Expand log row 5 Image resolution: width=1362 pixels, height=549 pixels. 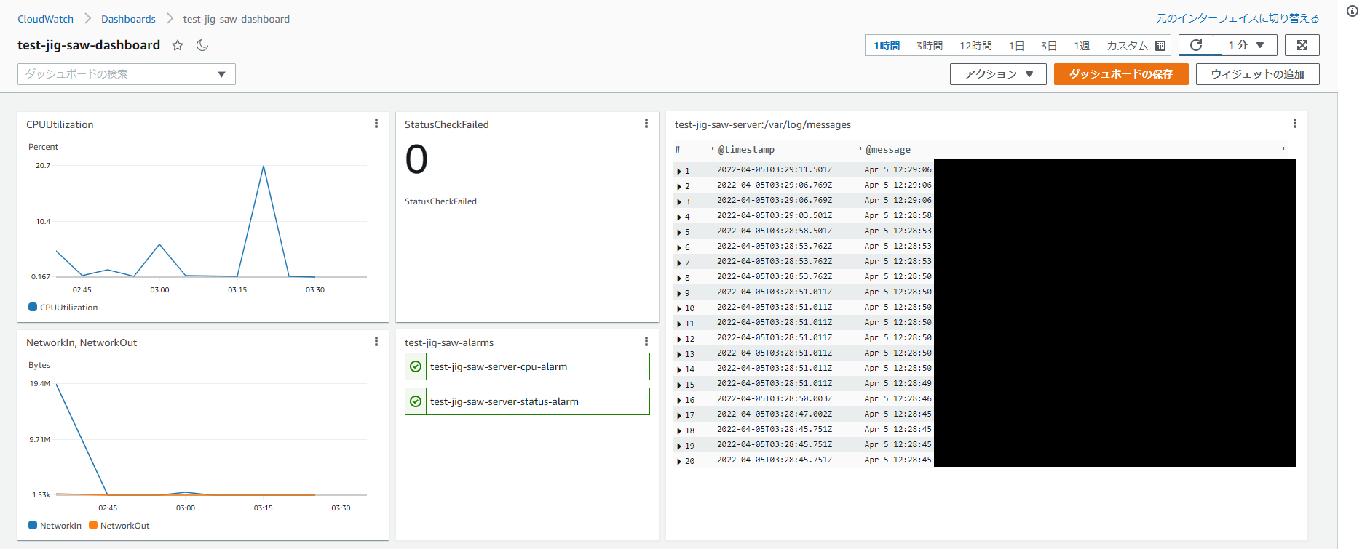point(679,232)
